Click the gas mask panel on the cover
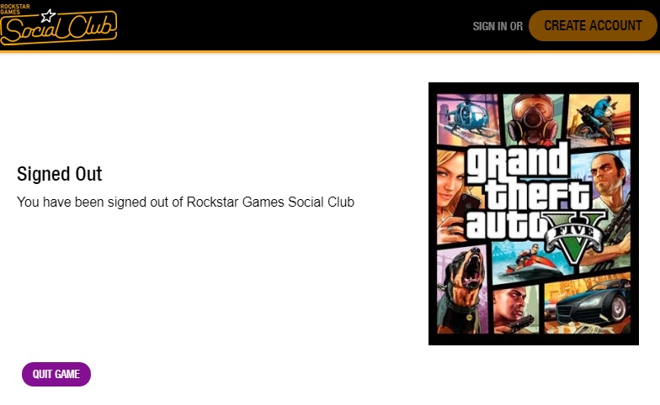The image size is (660, 405). pyautogui.click(x=533, y=118)
